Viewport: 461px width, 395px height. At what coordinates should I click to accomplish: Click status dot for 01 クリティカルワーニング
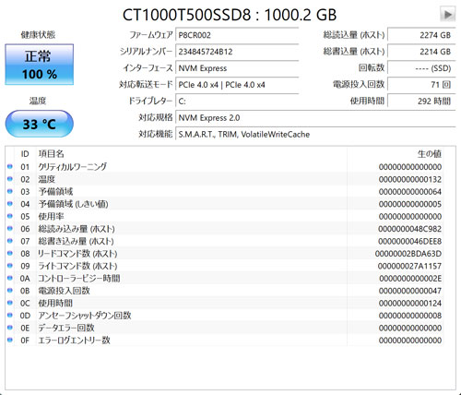(10, 166)
